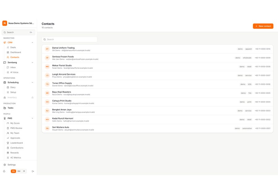Click the Leaderboard trophy icon
The image size is (278, 194).
click(x=8, y=143)
